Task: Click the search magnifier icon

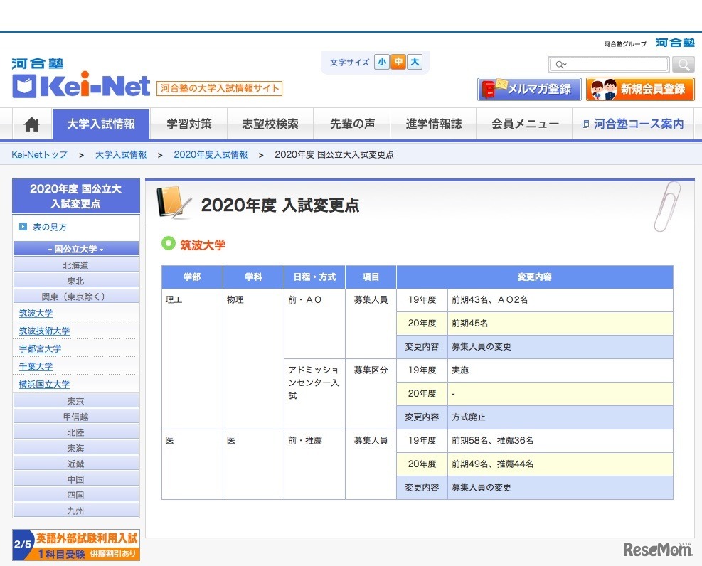Action: pos(682,64)
